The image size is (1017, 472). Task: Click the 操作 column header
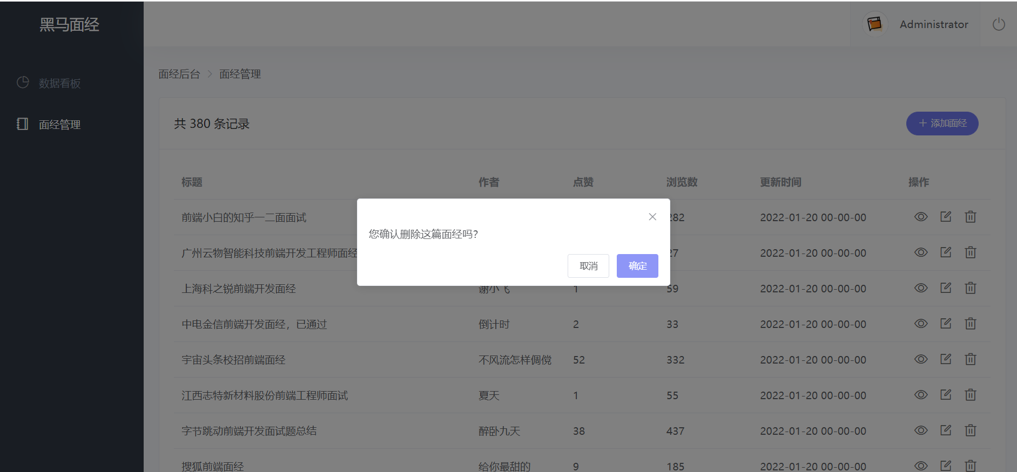(x=919, y=182)
